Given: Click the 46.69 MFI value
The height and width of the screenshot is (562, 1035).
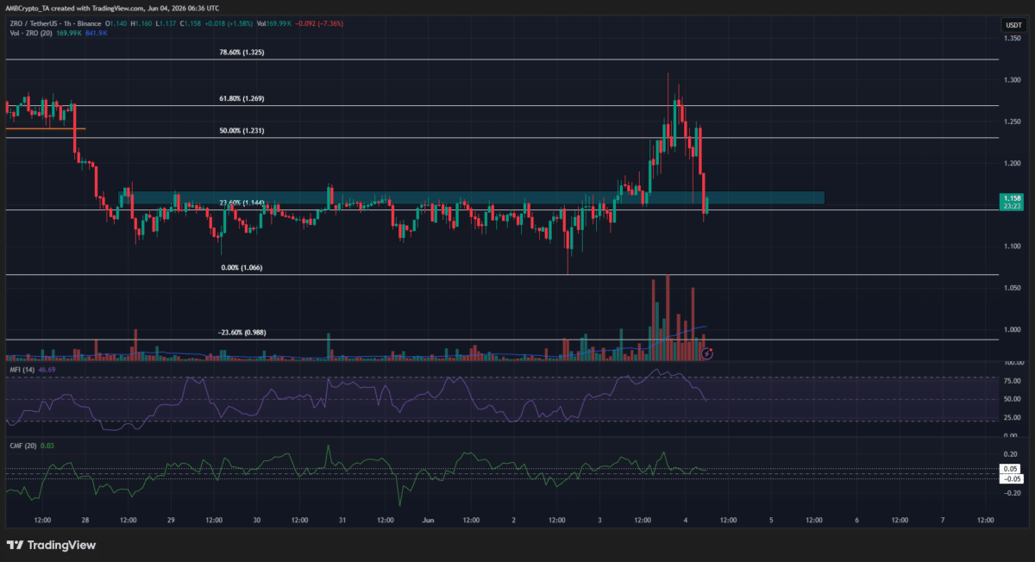Looking at the screenshot, I should pos(45,371).
